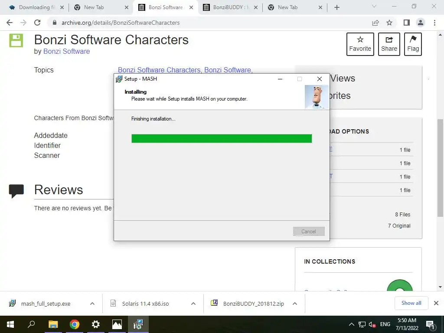Image resolution: width=444 pixels, height=333 pixels.
Task: Open the Photos app taskbar icon
Action: point(117,324)
